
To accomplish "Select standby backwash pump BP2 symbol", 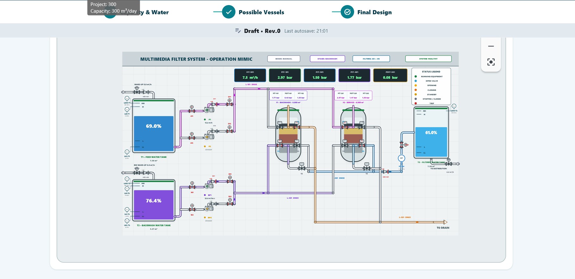I will coord(209,208).
